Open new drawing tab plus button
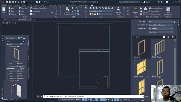181x102 pixels. point(34,20)
